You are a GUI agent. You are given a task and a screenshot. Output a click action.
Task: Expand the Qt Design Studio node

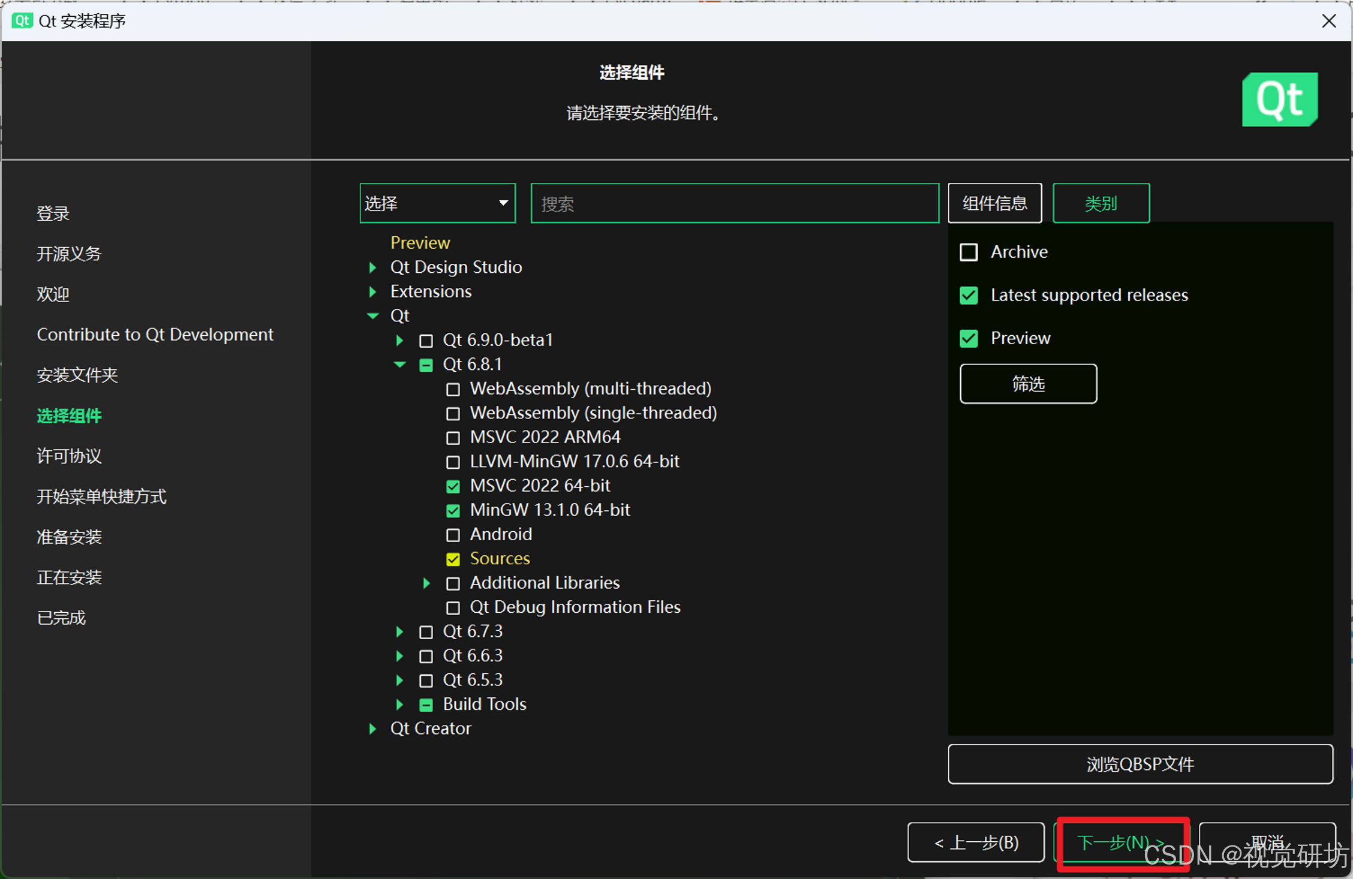click(x=372, y=267)
